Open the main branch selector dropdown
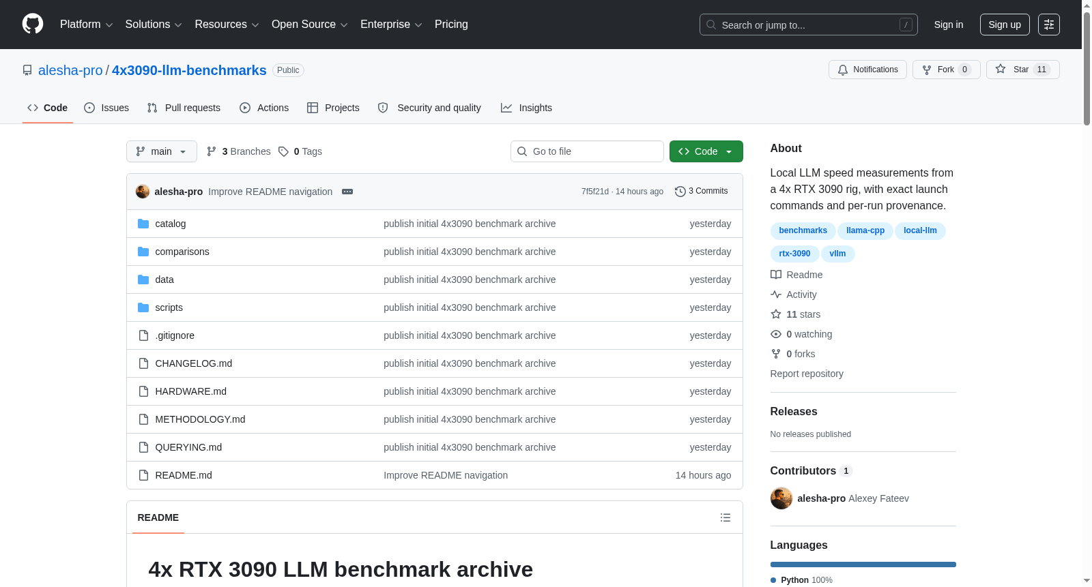 click(162, 151)
